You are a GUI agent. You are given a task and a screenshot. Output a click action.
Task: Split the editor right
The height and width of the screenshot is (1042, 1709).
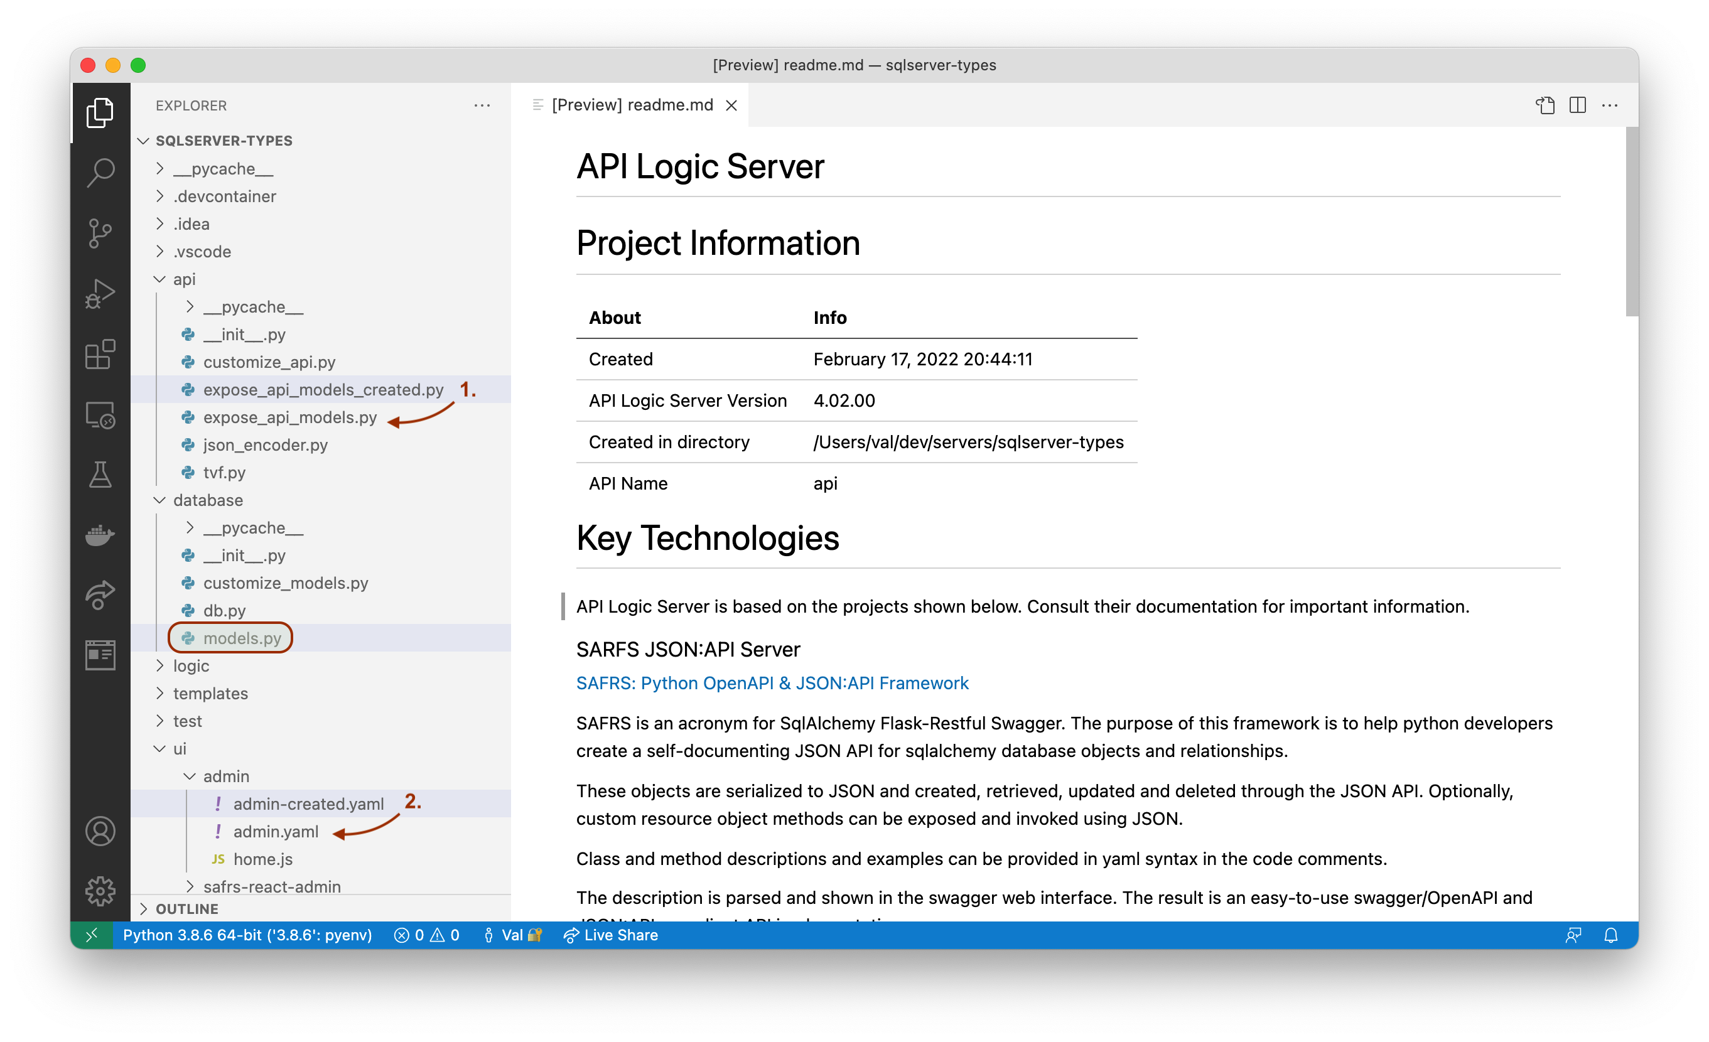(1577, 105)
